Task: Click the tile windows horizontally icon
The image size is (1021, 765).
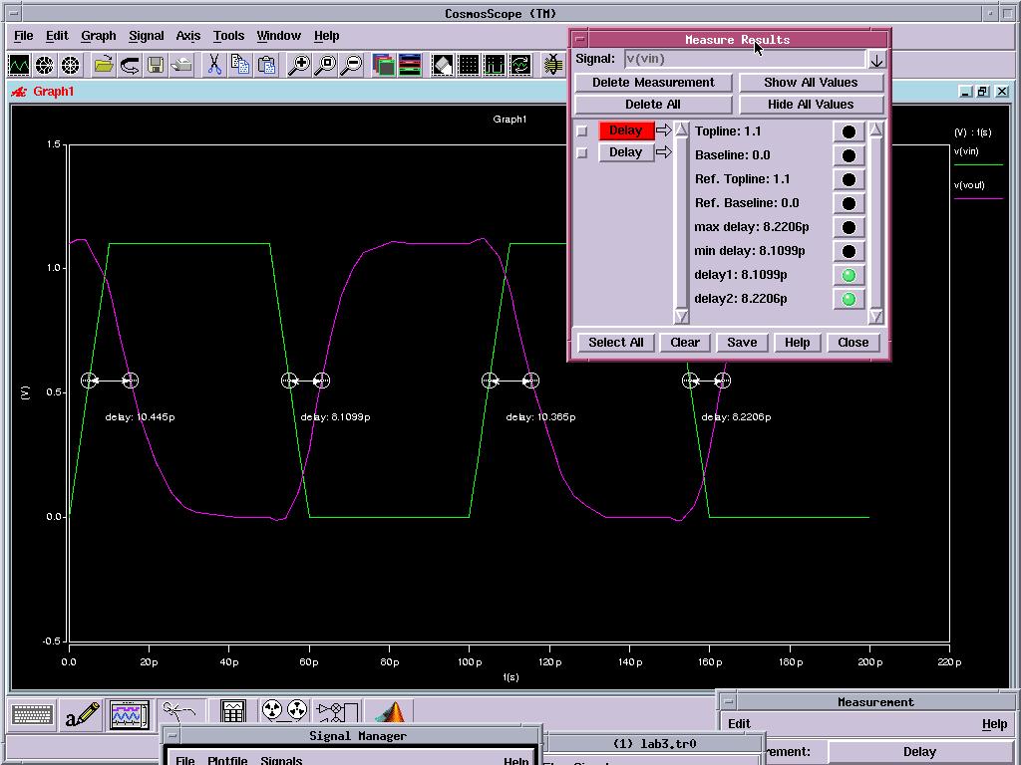Action: (410, 65)
